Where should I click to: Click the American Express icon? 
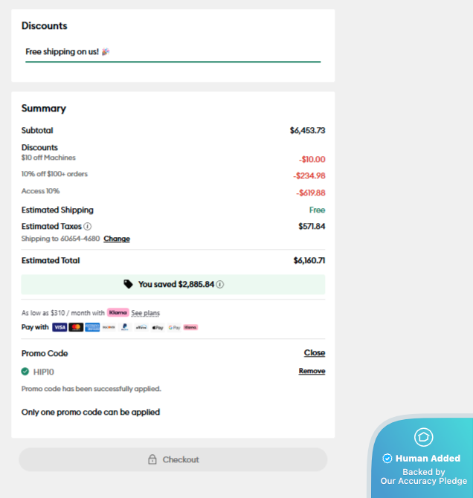(x=92, y=327)
